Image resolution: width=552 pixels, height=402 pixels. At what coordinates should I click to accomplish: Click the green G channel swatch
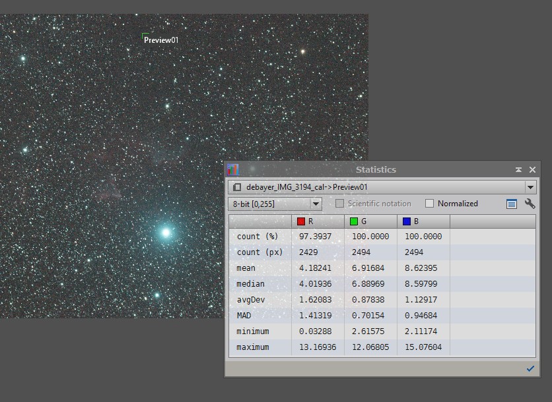[354, 221]
